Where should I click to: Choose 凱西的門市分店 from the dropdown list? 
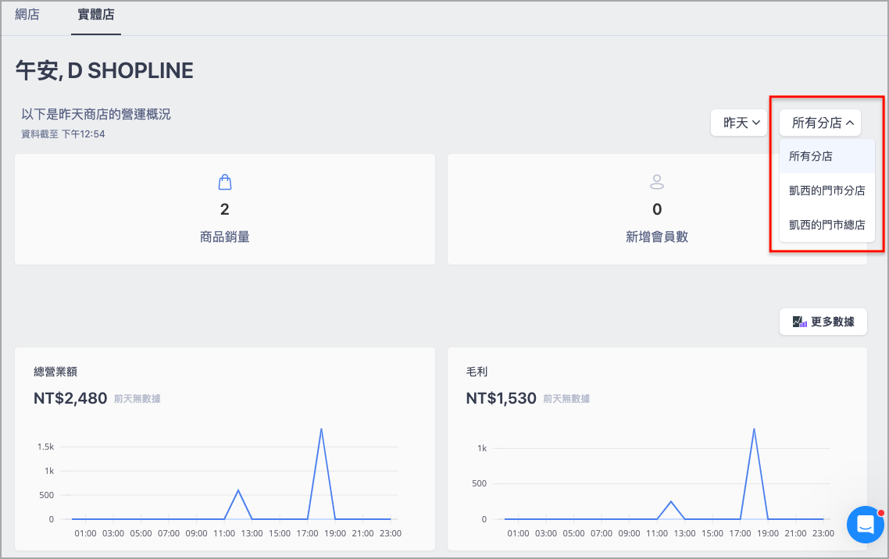tap(827, 190)
